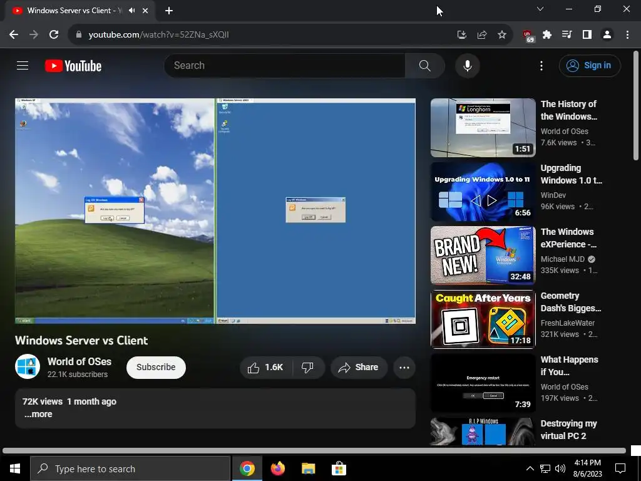641x481 pixels.
Task: Open Chrome three-dot menu
Action: (627, 34)
